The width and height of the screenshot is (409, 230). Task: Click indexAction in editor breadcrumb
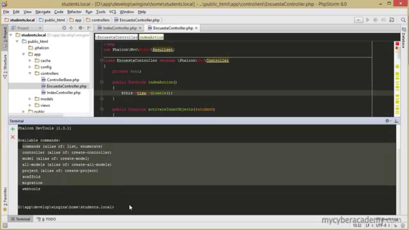pyautogui.click(x=151, y=37)
